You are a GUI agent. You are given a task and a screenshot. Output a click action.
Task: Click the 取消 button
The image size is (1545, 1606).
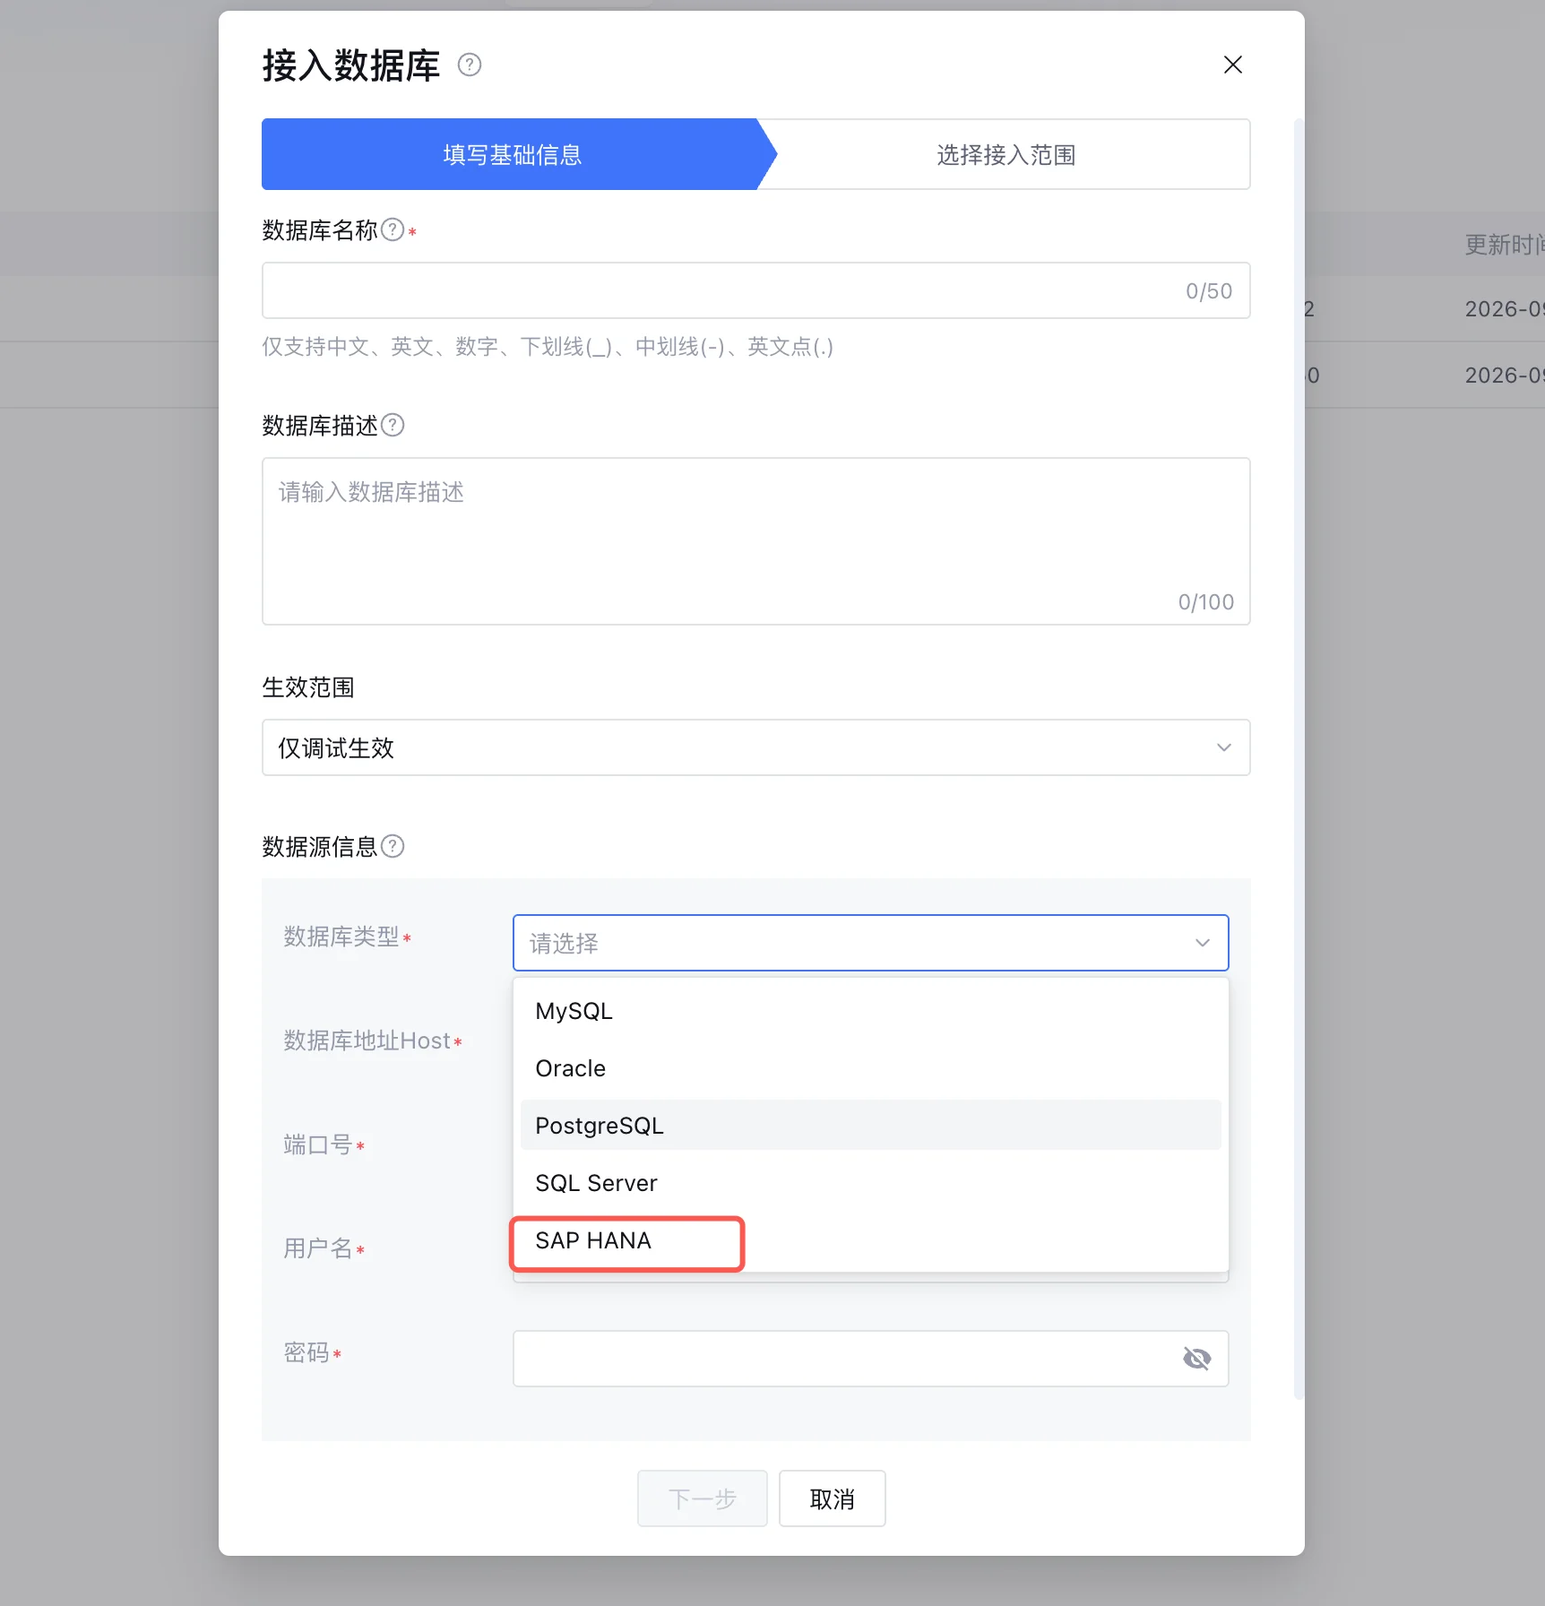click(x=833, y=1498)
